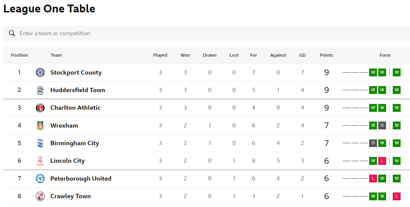Click the Huddersfield Town club crest
Screen dimensions: 410x207
[40, 90]
